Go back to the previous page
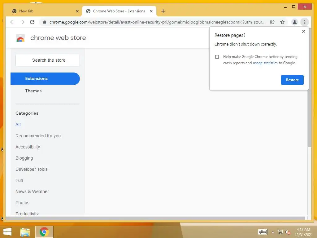The image size is (317, 238). pyautogui.click(x=12, y=22)
